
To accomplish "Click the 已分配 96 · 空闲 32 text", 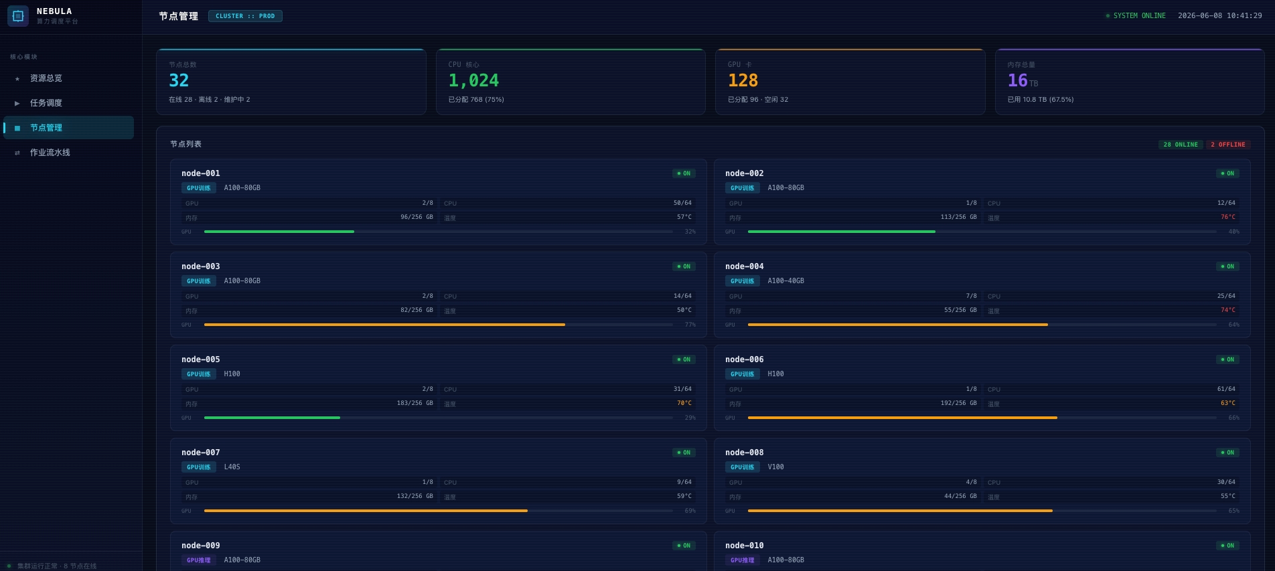I will click(x=758, y=100).
